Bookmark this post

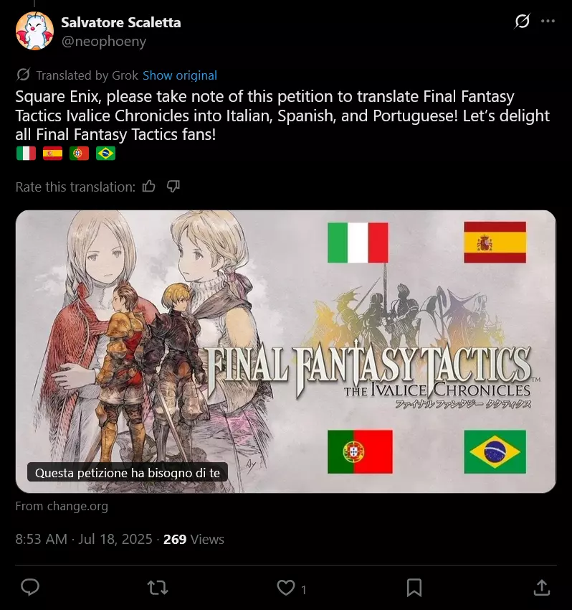[x=414, y=588]
